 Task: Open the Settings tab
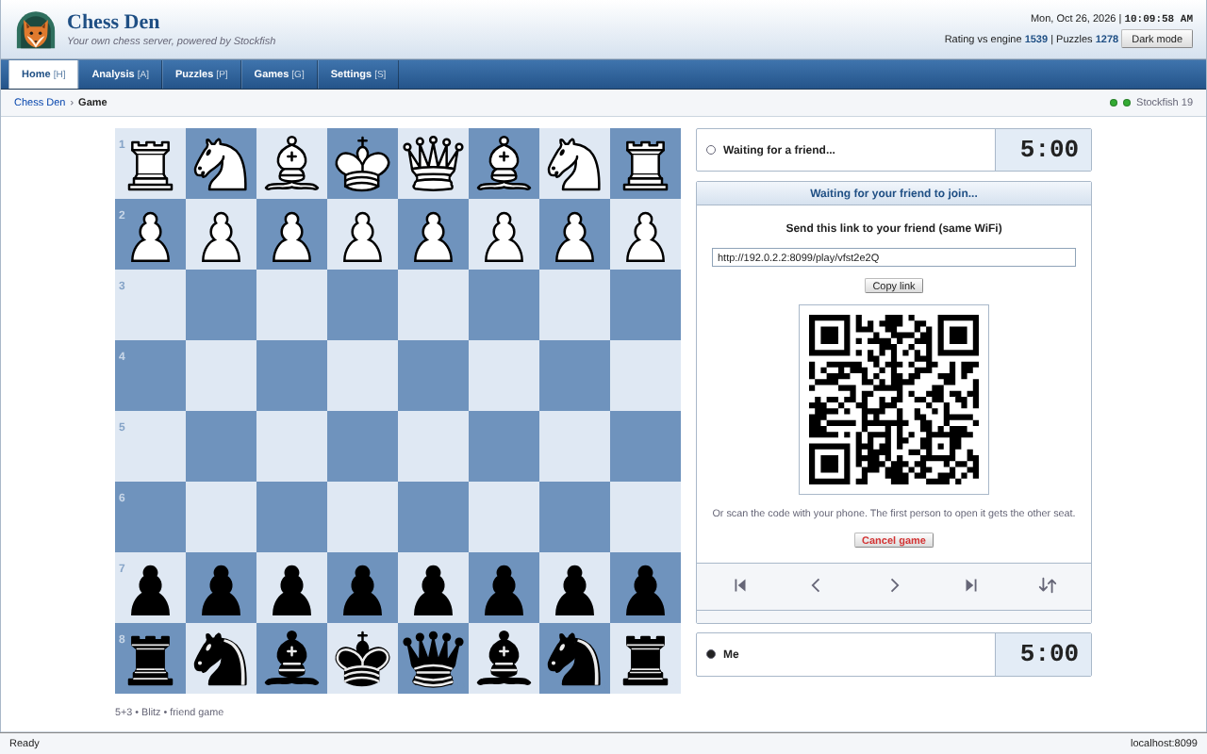coord(358,74)
